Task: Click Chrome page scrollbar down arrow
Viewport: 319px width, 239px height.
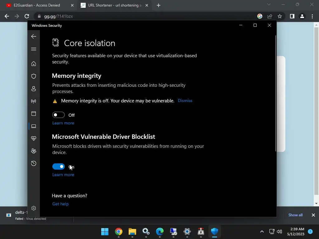Action: (x=316, y=204)
